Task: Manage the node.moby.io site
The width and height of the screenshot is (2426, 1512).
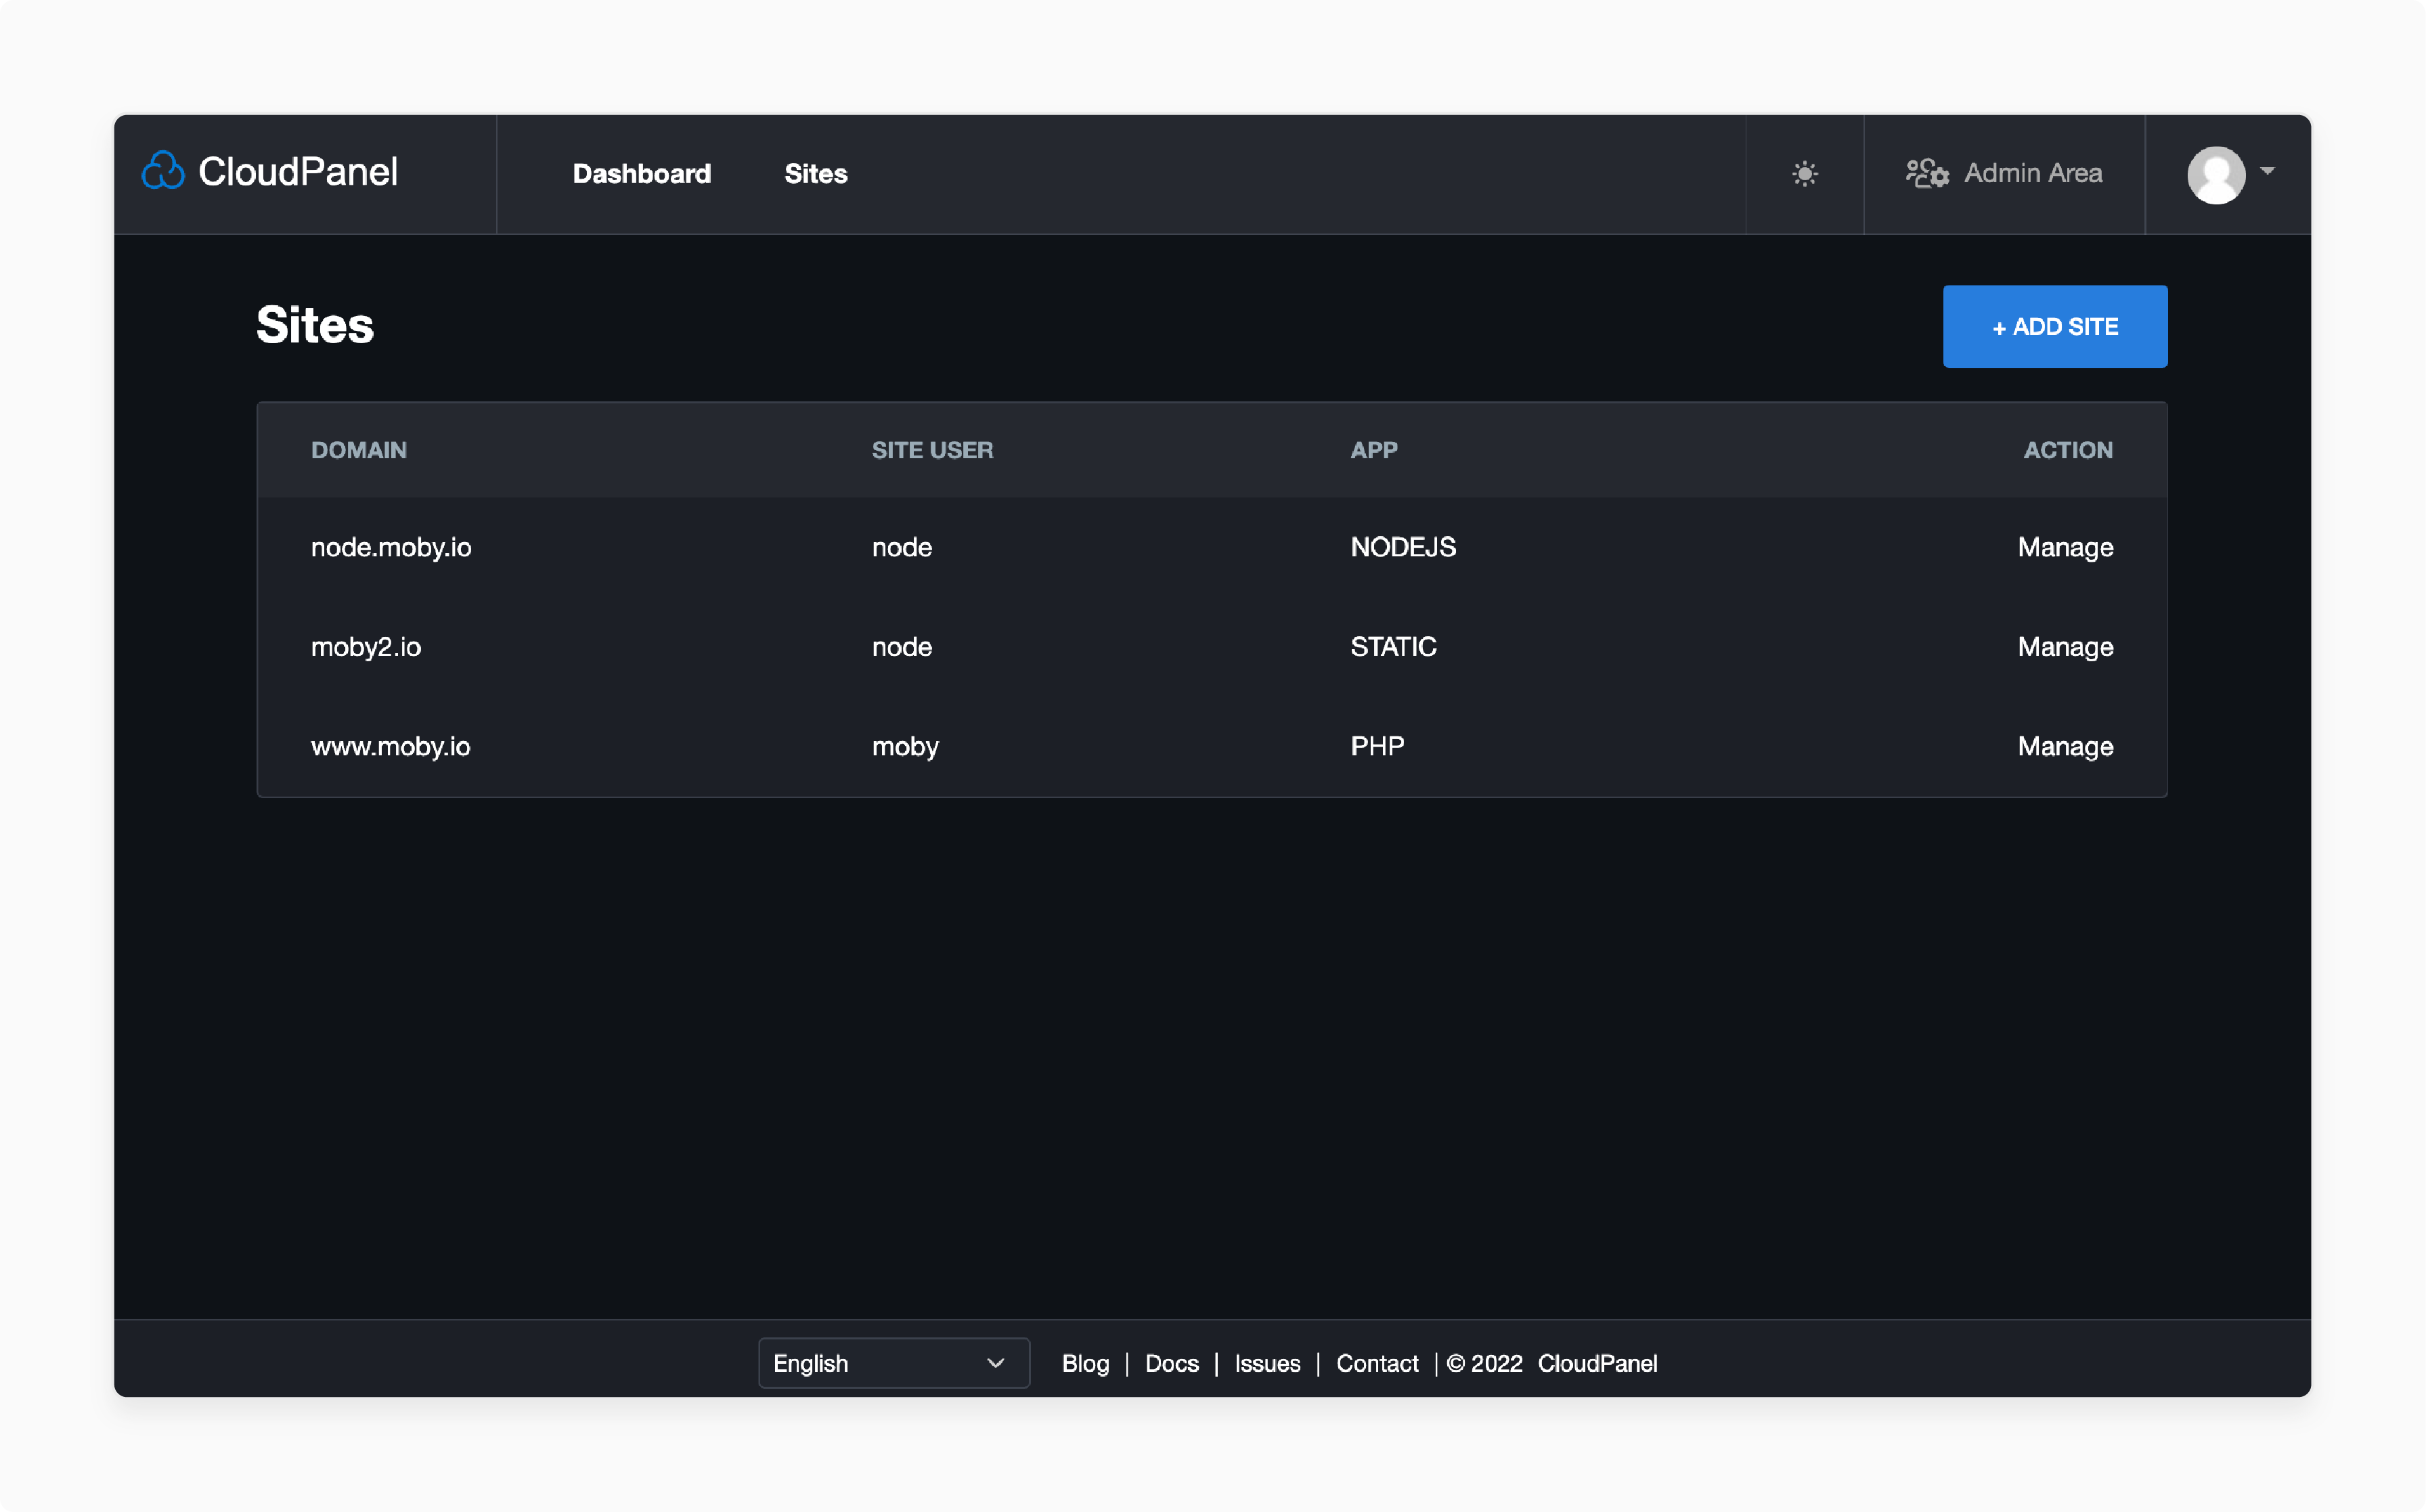Action: pyautogui.click(x=2065, y=547)
